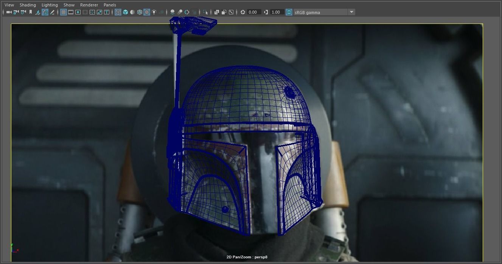This screenshot has width=502, height=264.
Task: Open the Panels menu
Action: coord(110,5)
